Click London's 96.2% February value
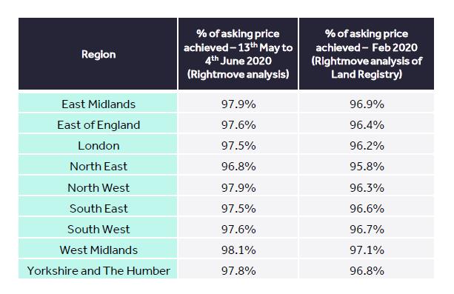Image resolution: width=454 pixels, height=294 pixels. pos(367,146)
